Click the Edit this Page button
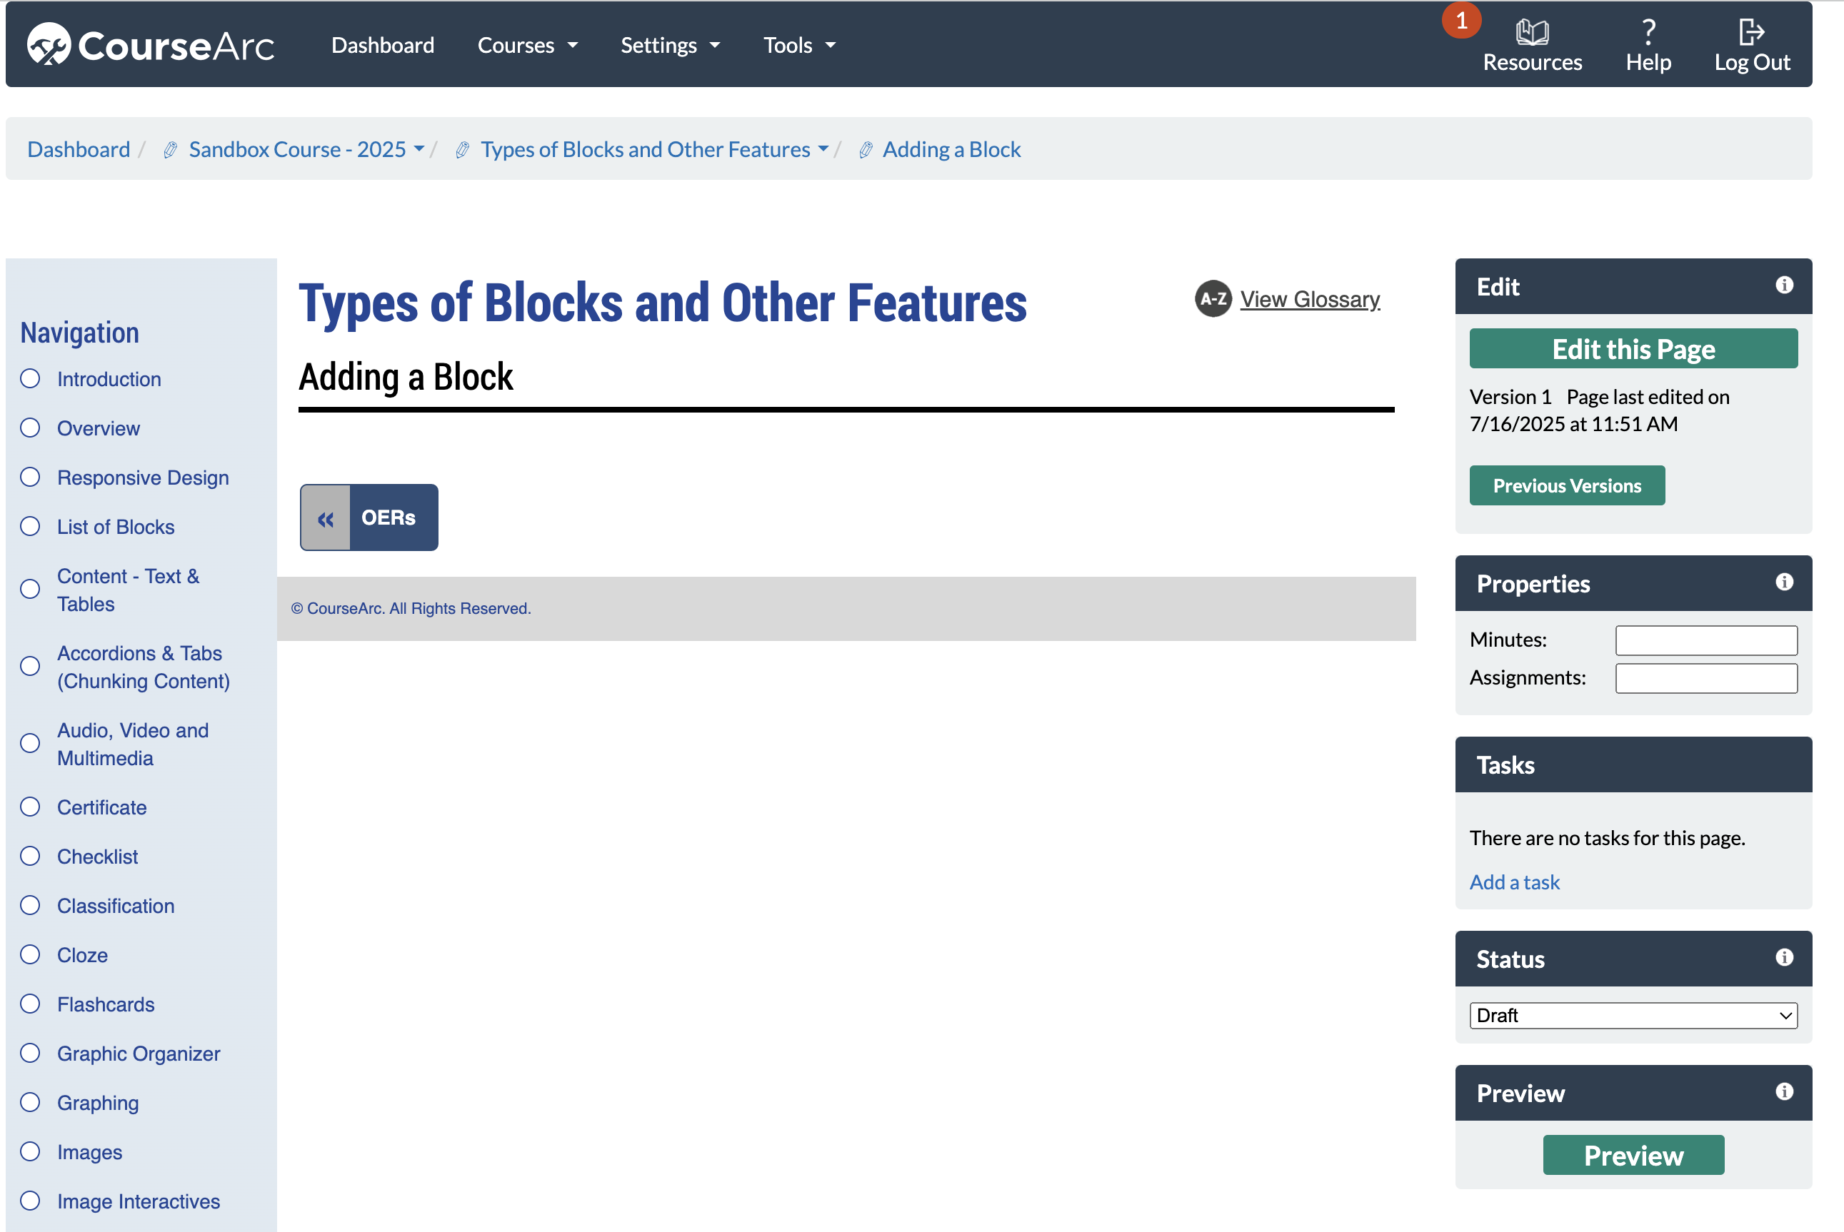Screen dimensions: 1844x1232 point(1633,349)
